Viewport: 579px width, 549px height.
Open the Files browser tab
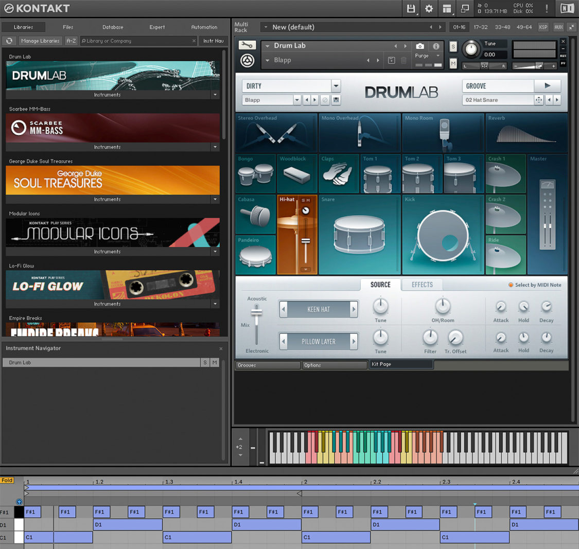(67, 27)
